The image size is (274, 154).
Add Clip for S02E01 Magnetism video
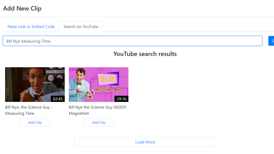[99, 122]
